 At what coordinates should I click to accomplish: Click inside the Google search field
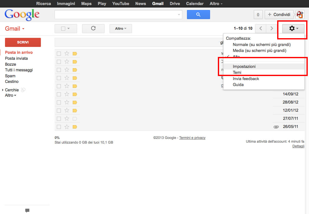coord(115,15)
